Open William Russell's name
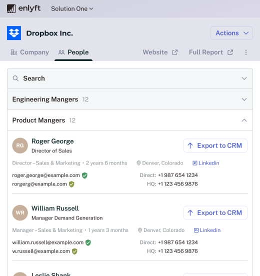This screenshot has height=276, width=260. (55, 208)
